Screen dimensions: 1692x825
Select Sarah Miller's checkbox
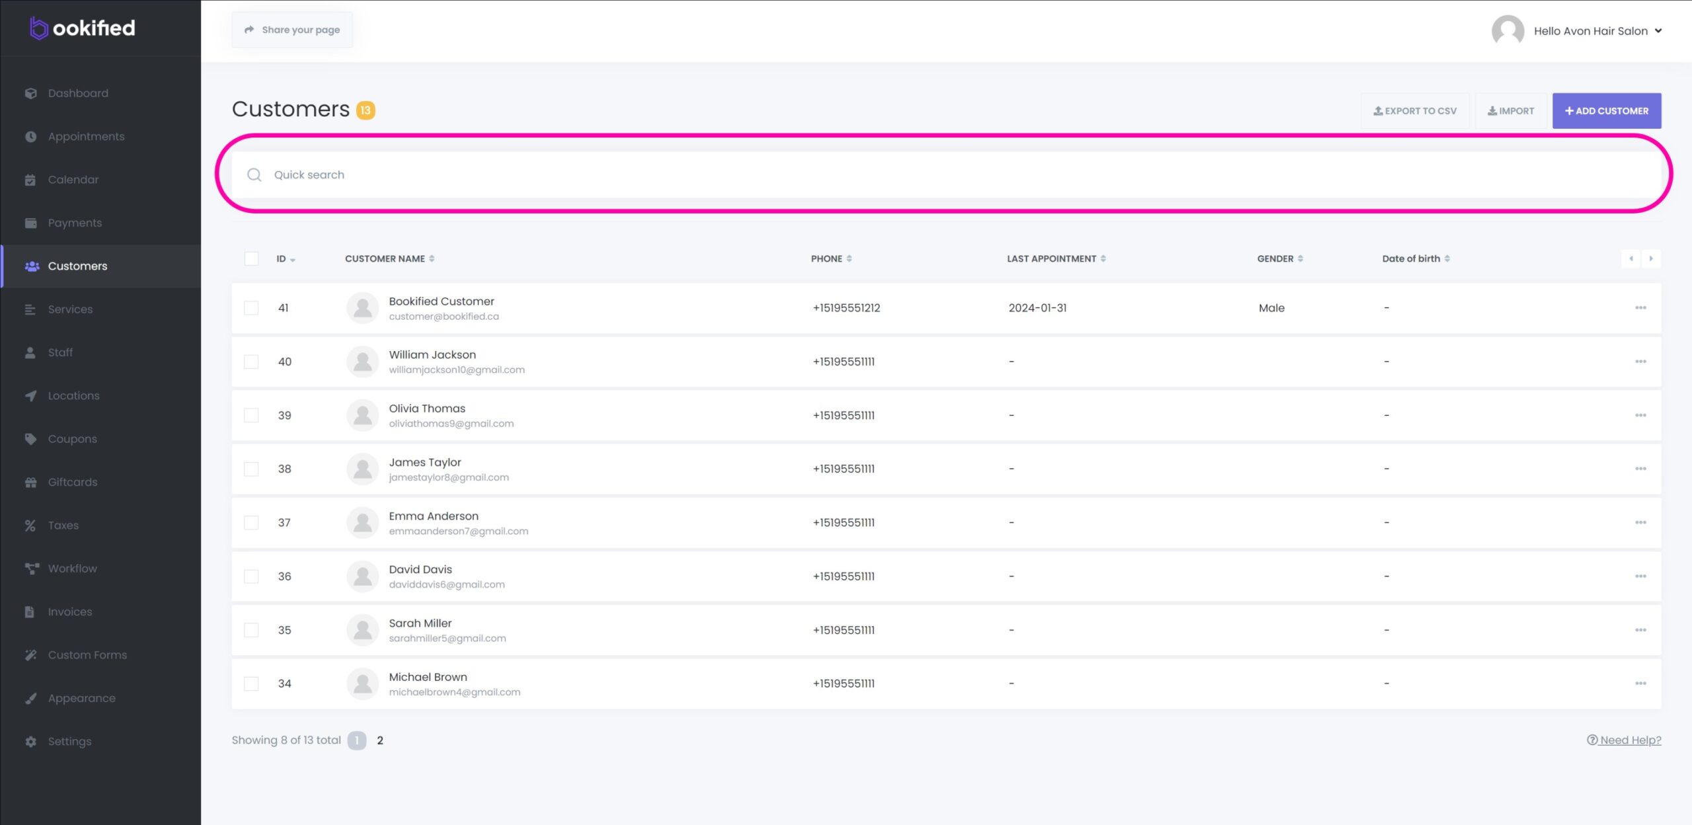[251, 631]
